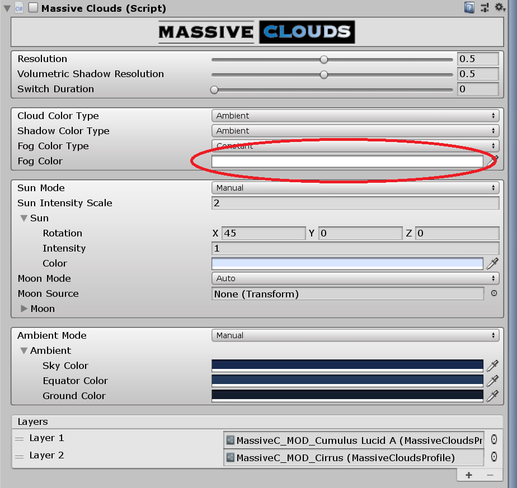Image resolution: width=517 pixels, height=488 pixels.
Task: Use the Equator Color eyedropper
Action: (492, 381)
